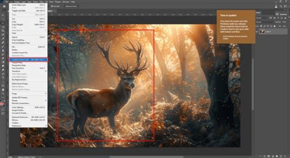The width and height of the screenshot is (290, 158).
Task: Click the horizontal canvas scrollbar
Action: 146,157
